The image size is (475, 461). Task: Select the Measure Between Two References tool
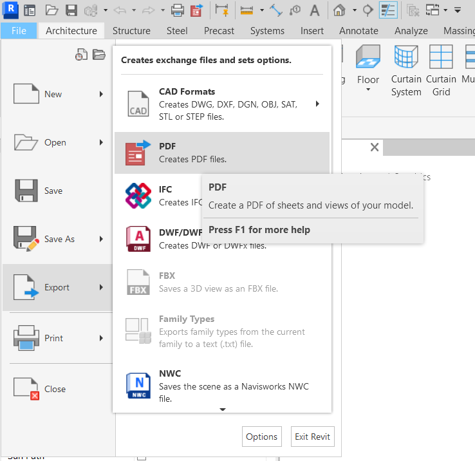[x=247, y=10]
